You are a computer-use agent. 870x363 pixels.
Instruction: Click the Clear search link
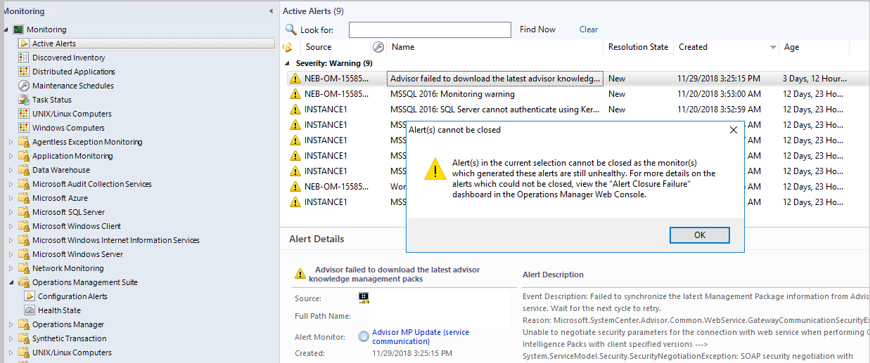[589, 29]
